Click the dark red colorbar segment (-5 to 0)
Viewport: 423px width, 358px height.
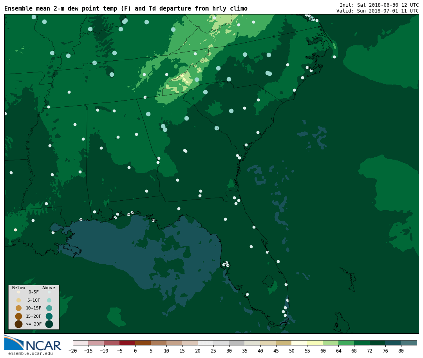pyautogui.click(x=127, y=343)
